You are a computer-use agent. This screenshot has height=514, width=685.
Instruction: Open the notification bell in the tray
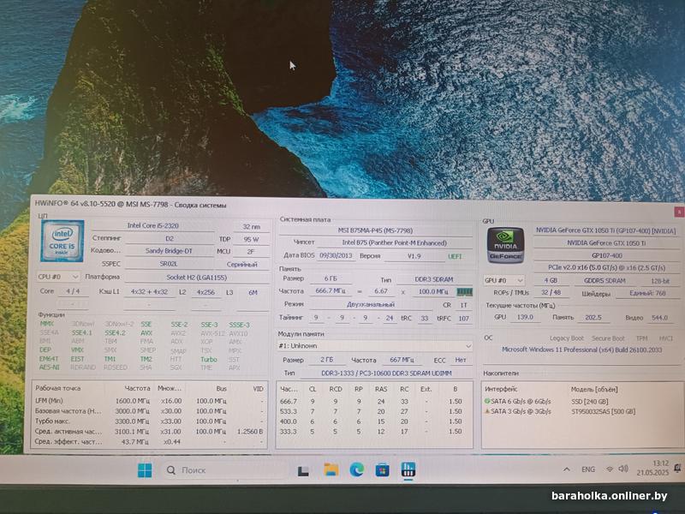[x=677, y=469]
